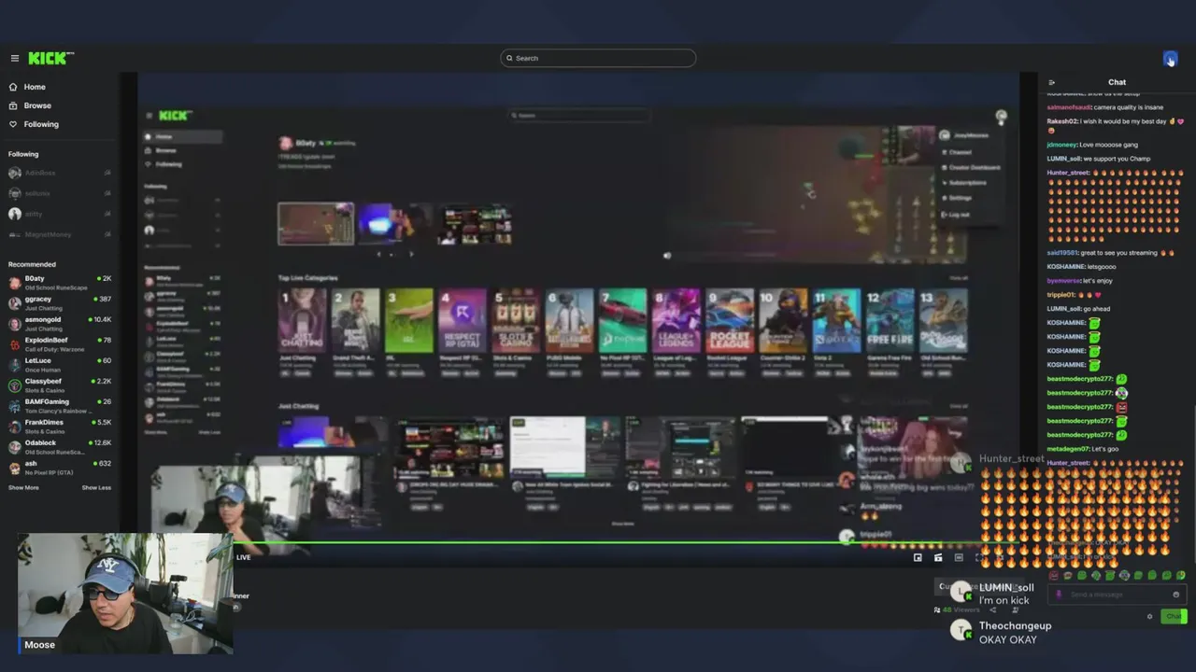Toggle fullscreen on the video player
This screenshot has width=1196, height=672.
[979, 557]
